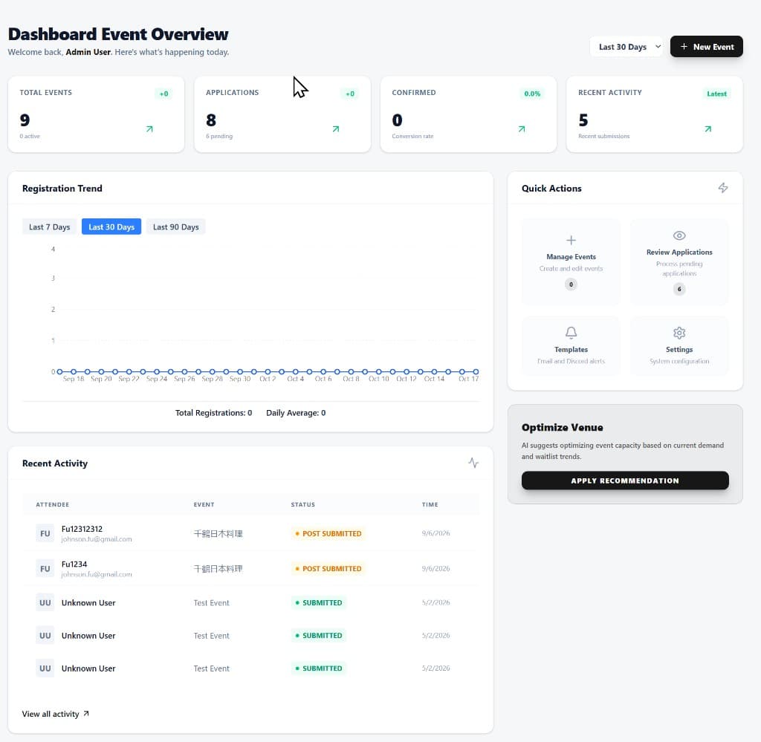The width and height of the screenshot is (761, 742).
Task: Click the arrow icon on Confirmed card
Action: [522, 129]
